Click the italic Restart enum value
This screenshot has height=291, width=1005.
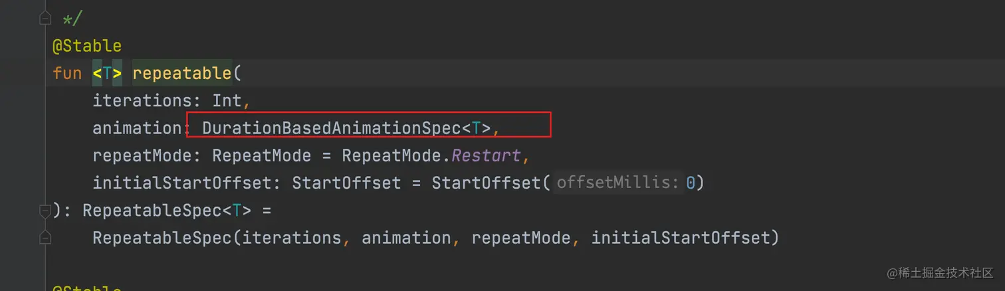[x=487, y=155]
